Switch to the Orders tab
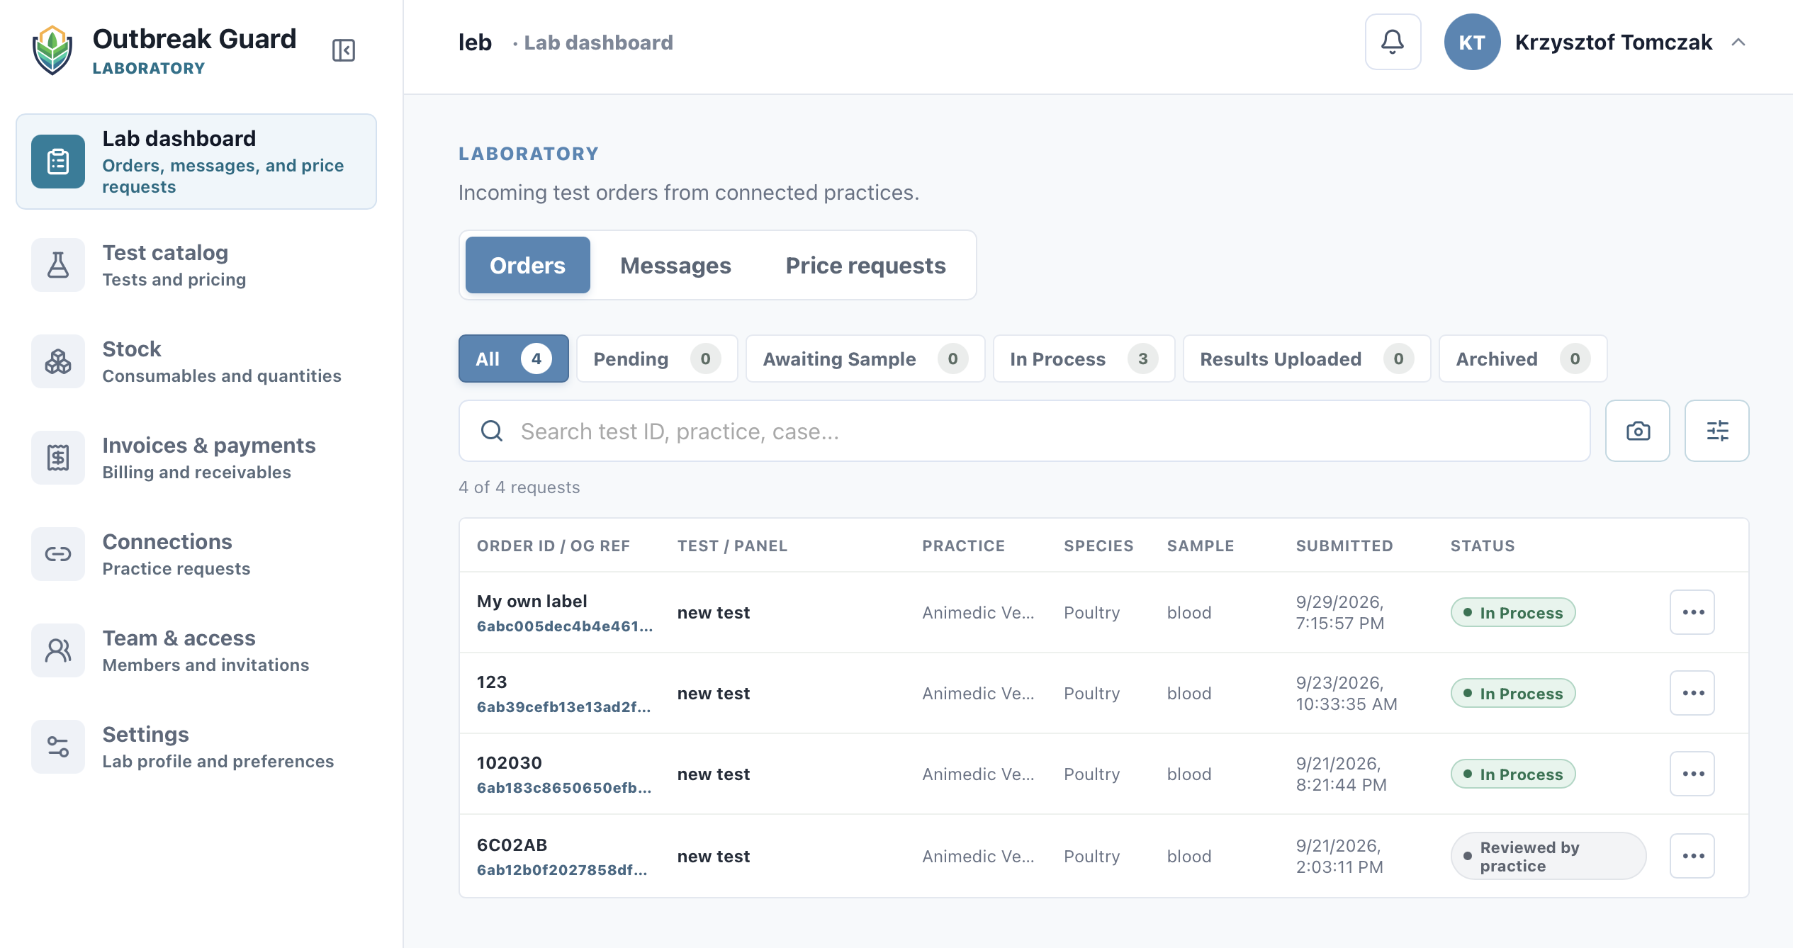The width and height of the screenshot is (1793, 948). (528, 265)
